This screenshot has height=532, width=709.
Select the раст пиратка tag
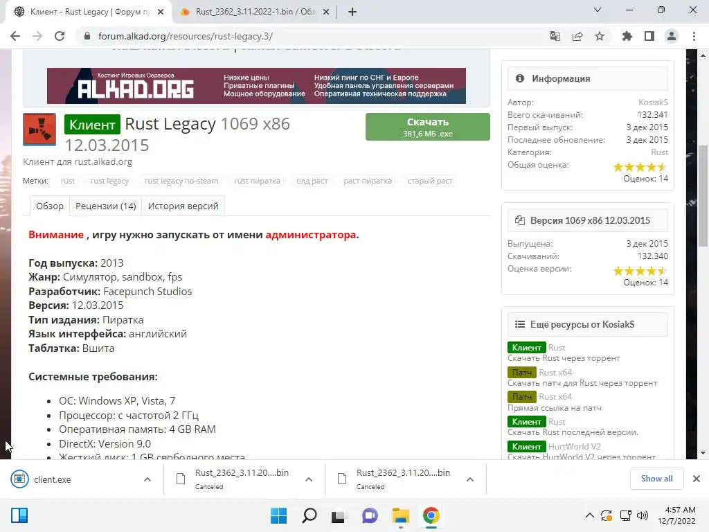point(368,181)
